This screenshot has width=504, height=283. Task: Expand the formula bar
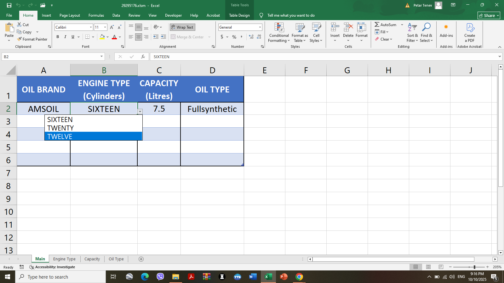coord(500,57)
